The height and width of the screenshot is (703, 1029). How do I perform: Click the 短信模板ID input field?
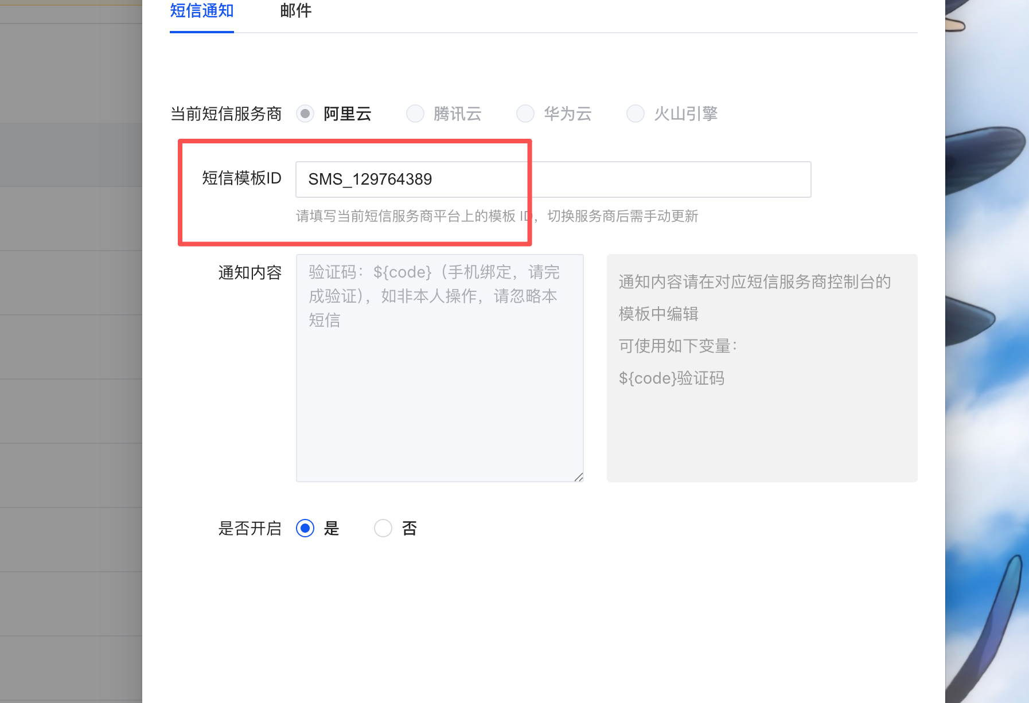[553, 179]
